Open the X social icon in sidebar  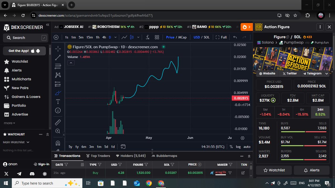[x=6, y=174]
